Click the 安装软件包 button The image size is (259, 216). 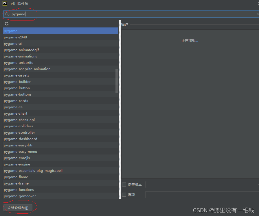18,208
